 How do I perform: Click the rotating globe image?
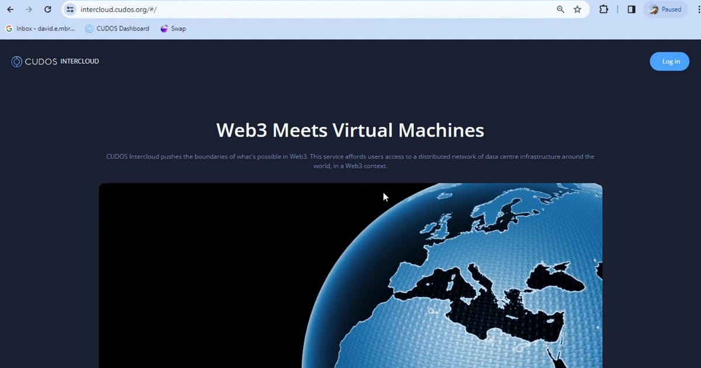(x=350, y=274)
